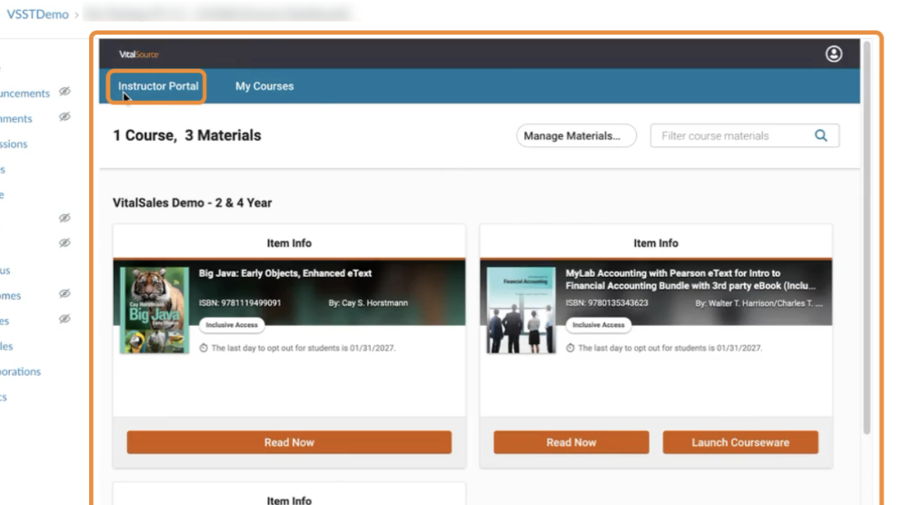
Task: Click clock icon beside Big Java opt-out date
Action: tap(204, 348)
